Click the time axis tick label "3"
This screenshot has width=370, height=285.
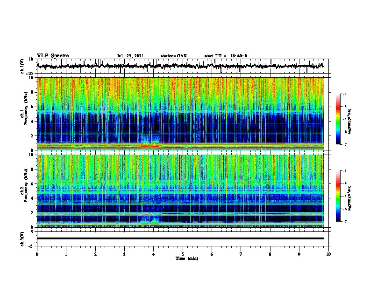[x=124, y=254]
